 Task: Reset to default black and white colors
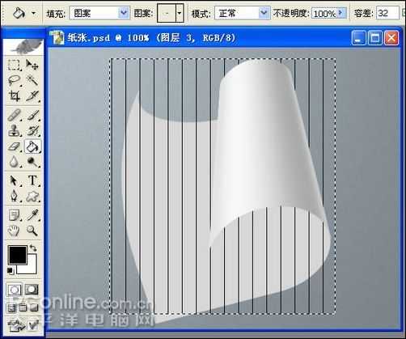(x=11, y=270)
